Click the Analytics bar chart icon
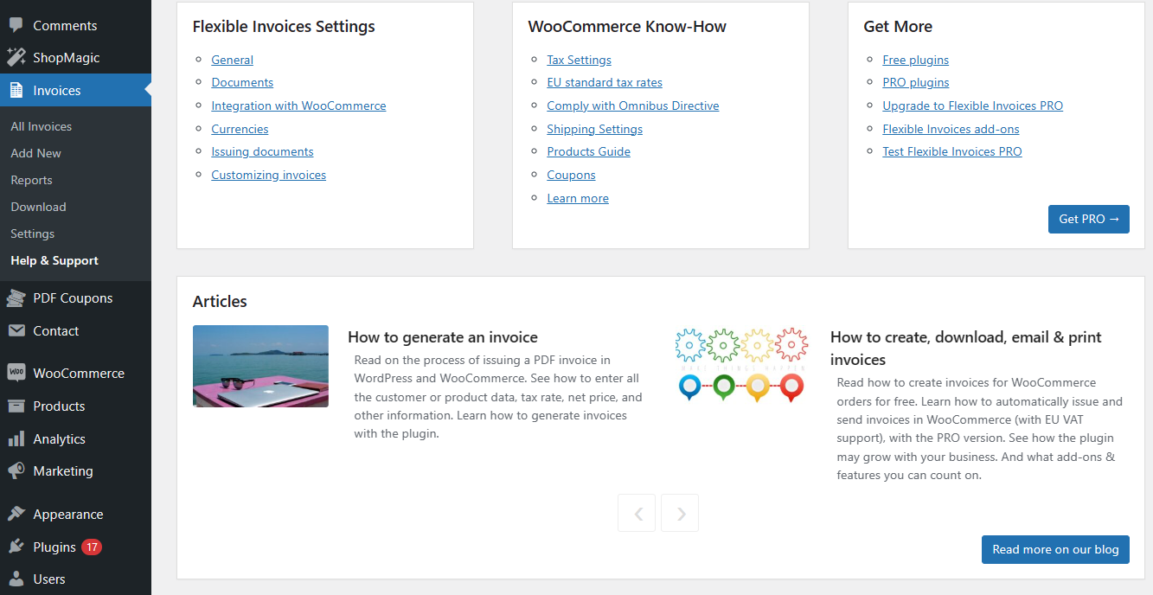The image size is (1153, 595). click(x=16, y=439)
